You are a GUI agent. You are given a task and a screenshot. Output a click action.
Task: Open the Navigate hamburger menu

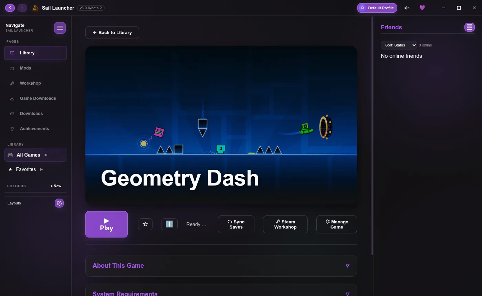pos(60,28)
